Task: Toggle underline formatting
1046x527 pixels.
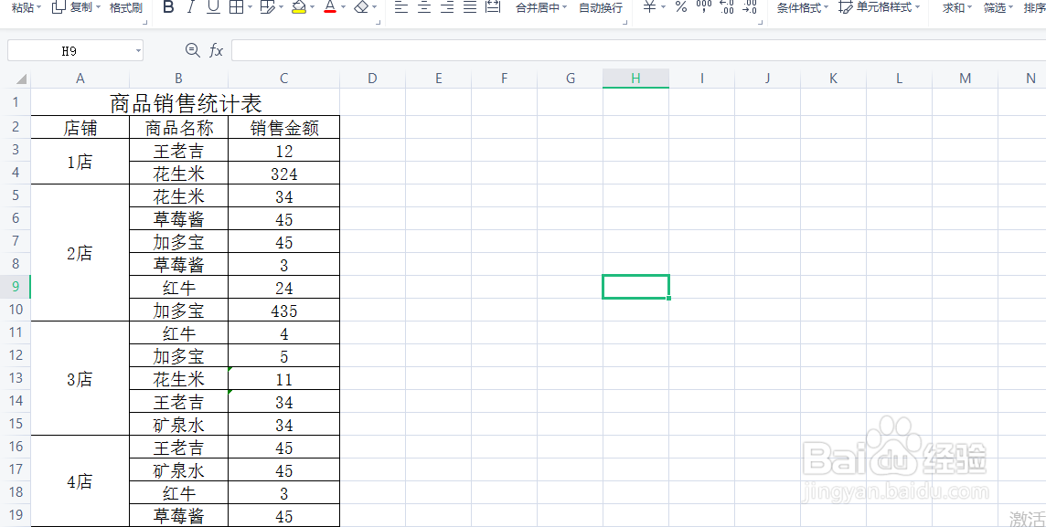Action: point(213,8)
